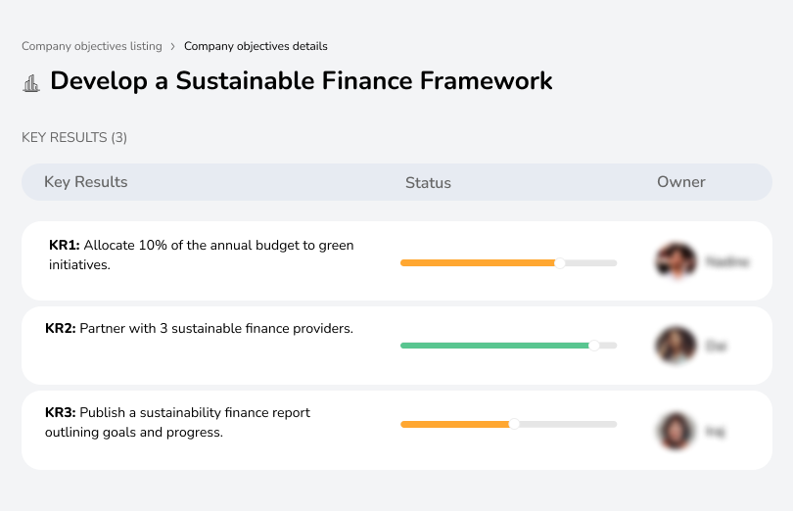This screenshot has height=511, width=793.
Task: Click the Company objectives details breadcrumb
Action: click(x=256, y=46)
